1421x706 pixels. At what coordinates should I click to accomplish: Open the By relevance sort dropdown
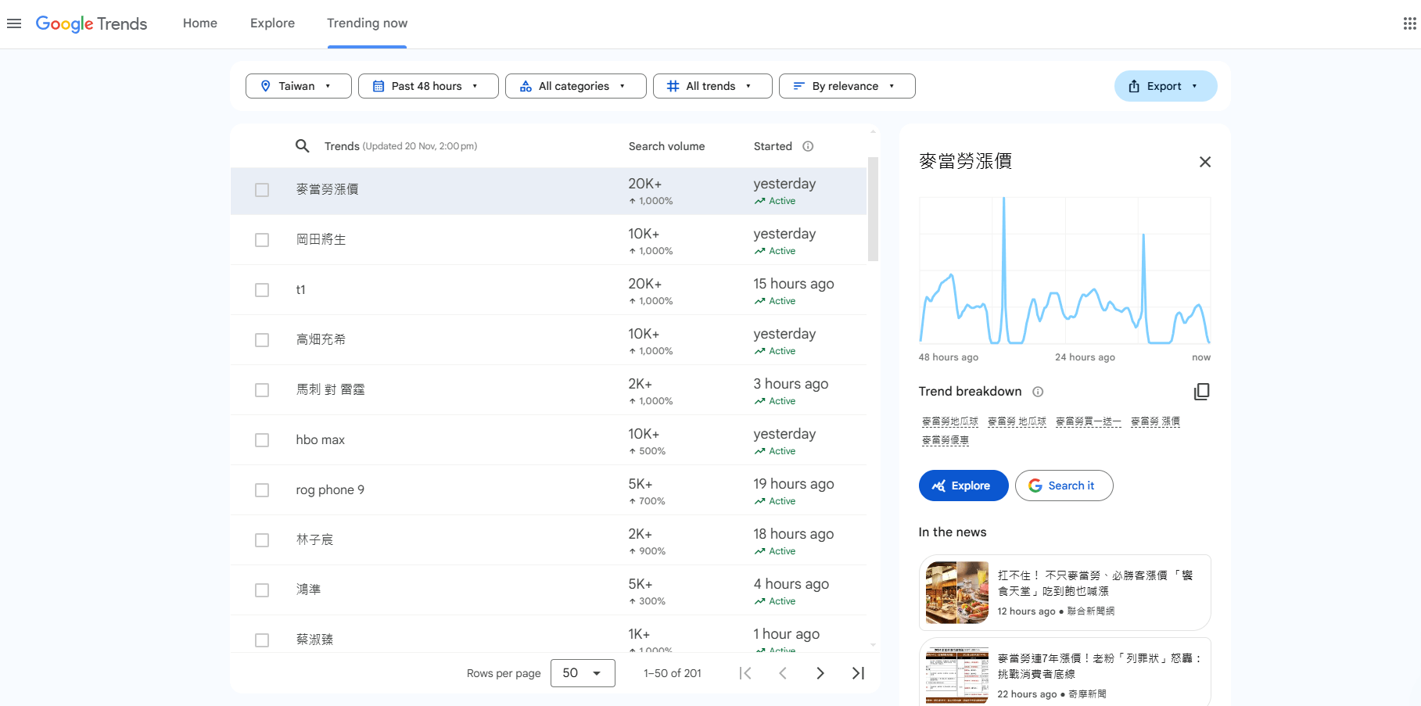pyautogui.click(x=847, y=86)
